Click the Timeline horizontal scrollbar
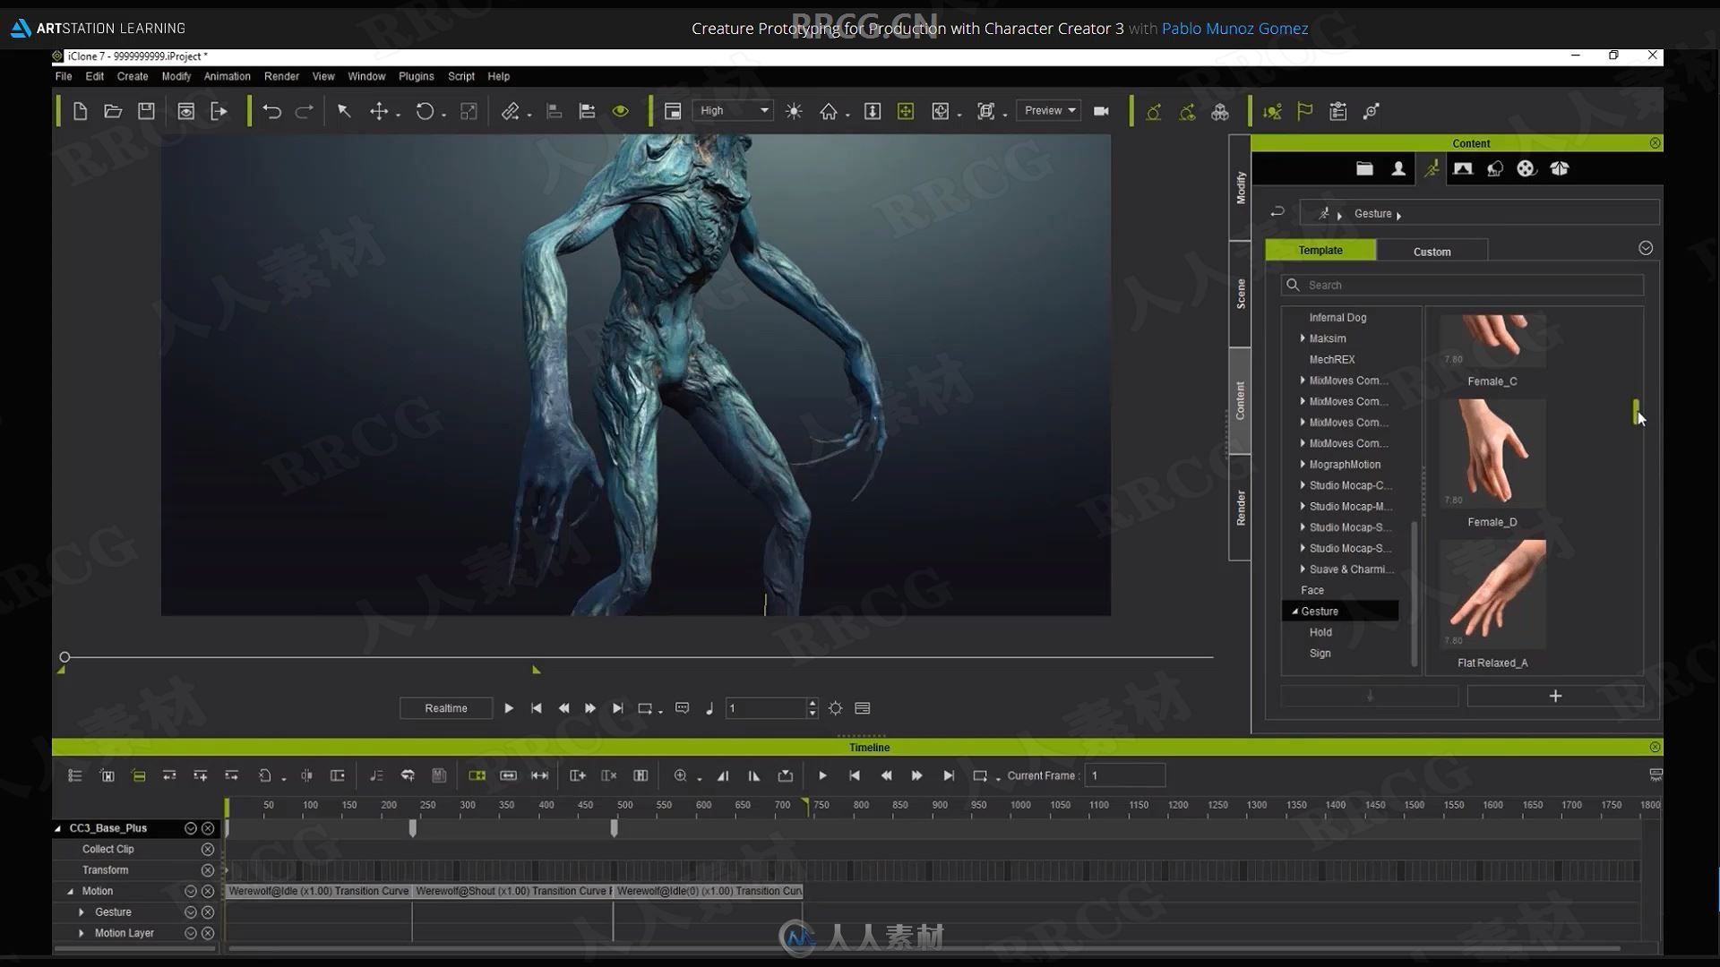Screen dimensions: 1720x967 pos(924,948)
